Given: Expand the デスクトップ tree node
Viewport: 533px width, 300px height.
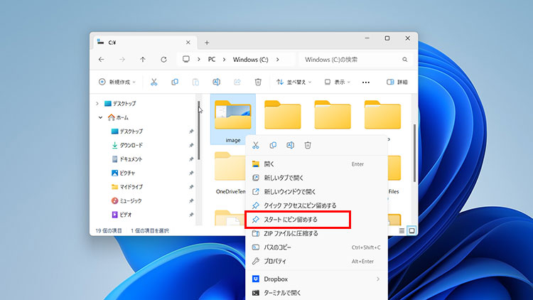Looking at the screenshot, I should (97, 103).
